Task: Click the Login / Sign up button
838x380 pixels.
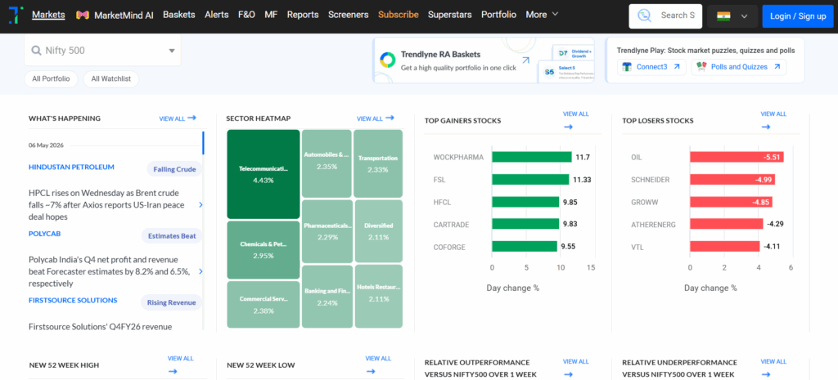Action: (798, 16)
